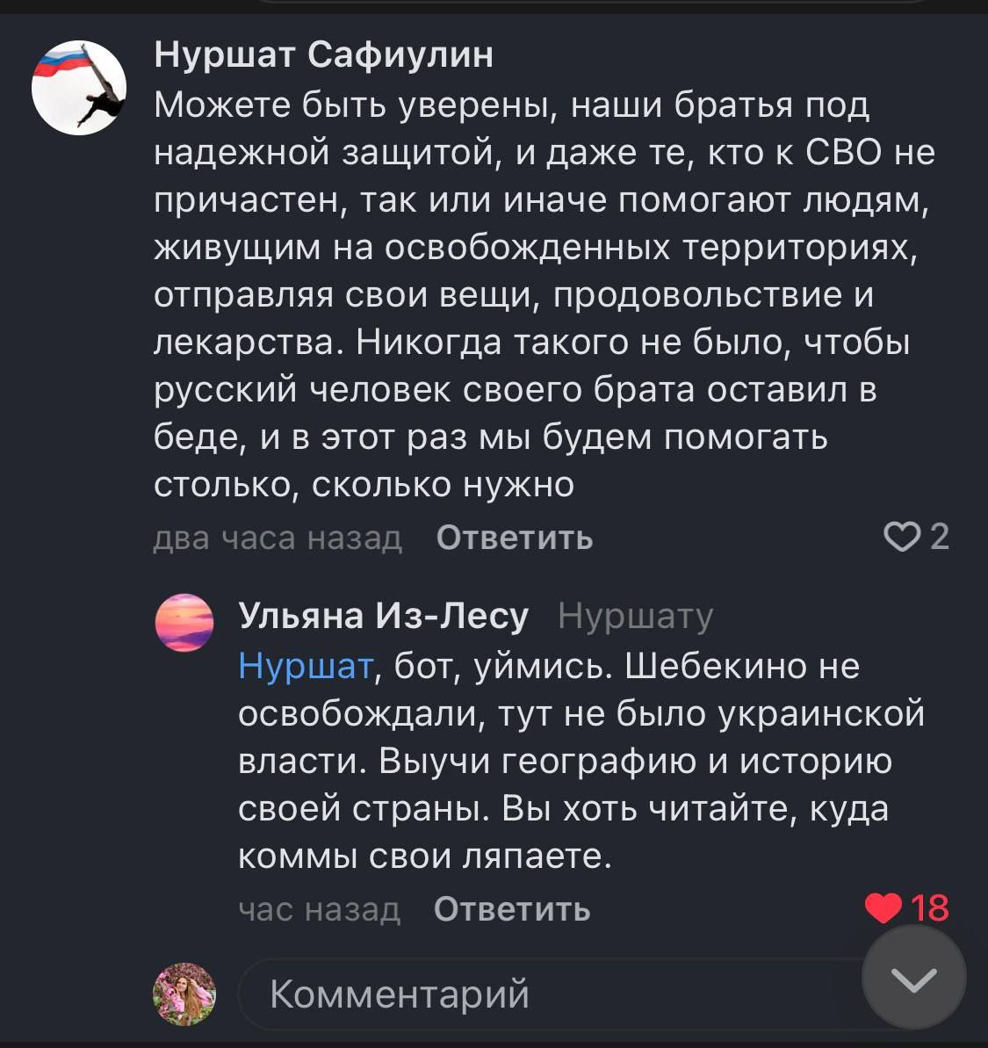Click the 'два часа назад' timestamp

pos(278,537)
